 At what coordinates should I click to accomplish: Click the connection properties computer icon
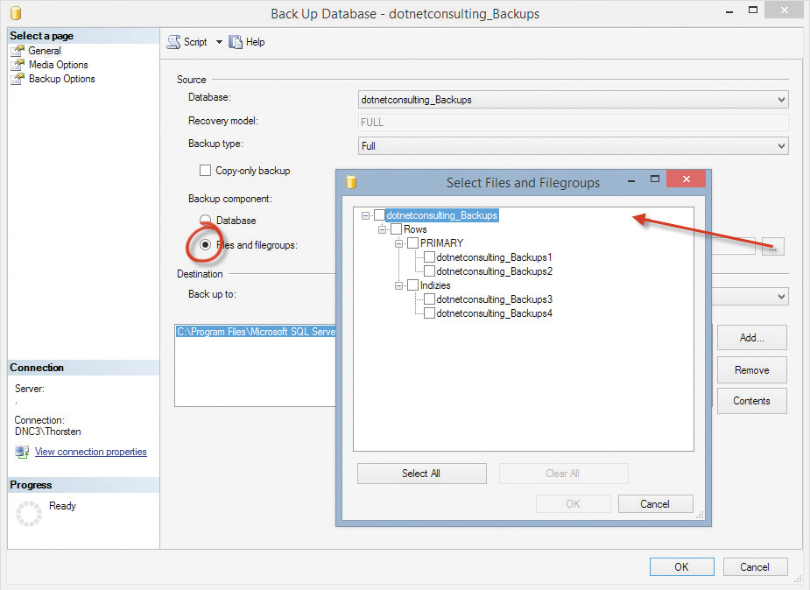pyautogui.click(x=22, y=453)
